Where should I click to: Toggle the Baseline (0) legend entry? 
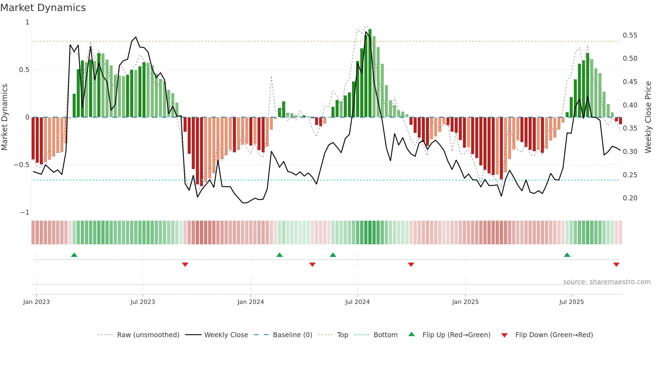(283, 335)
